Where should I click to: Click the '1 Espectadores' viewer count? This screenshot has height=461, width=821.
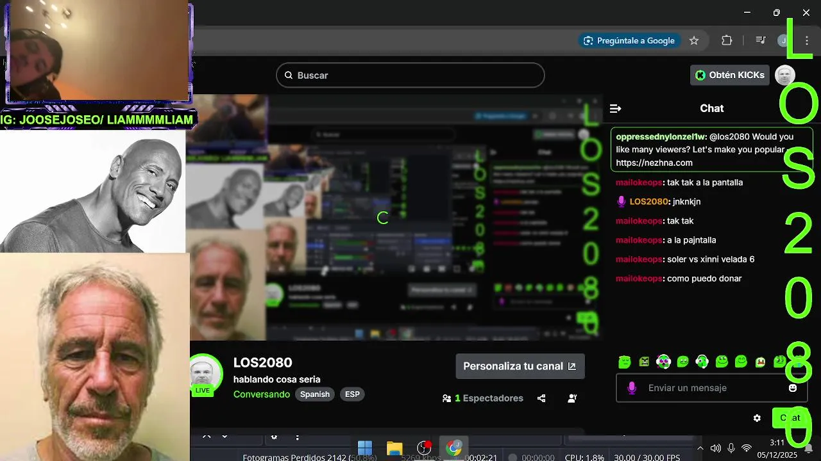tap(489, 398)
